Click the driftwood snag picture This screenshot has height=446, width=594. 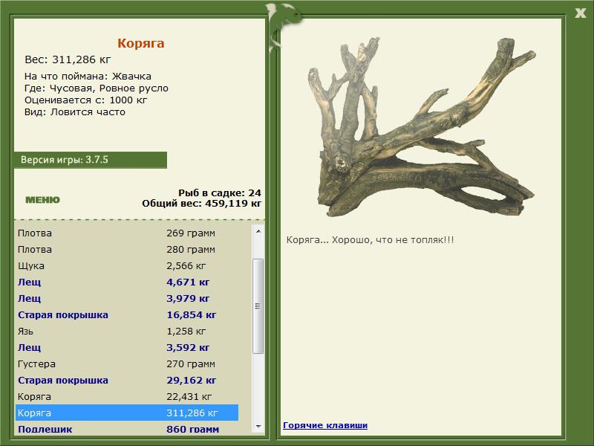coord(422,127)
